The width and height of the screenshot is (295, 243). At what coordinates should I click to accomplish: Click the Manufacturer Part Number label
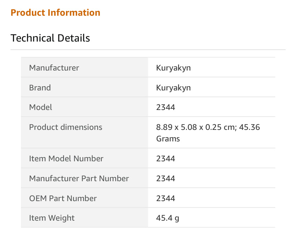(x=79, y=178)
